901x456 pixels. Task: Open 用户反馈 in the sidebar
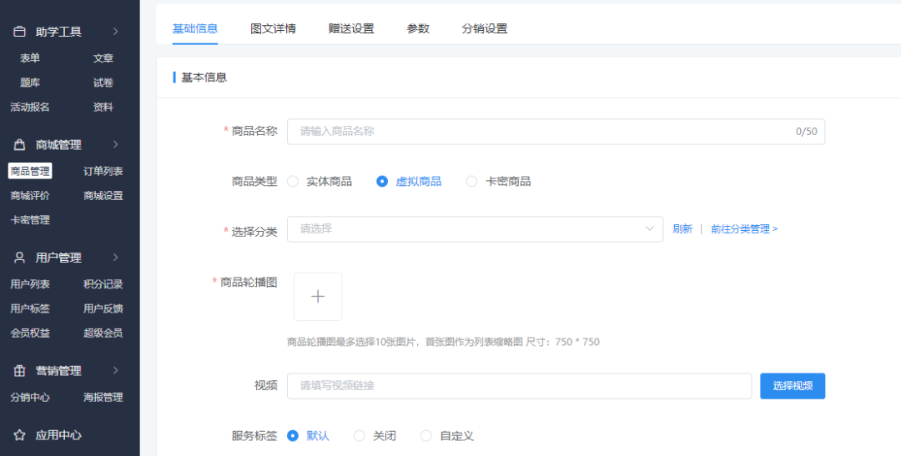click(x=103, y=309)
